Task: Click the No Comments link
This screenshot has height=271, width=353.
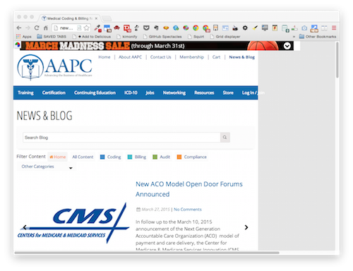Action: point(188,210)
